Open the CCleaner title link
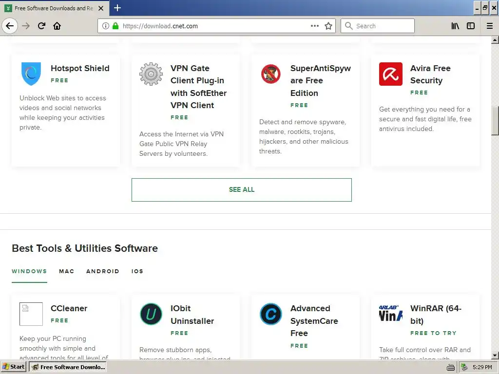Screen dimensions: 499x374 coord(69,308)
